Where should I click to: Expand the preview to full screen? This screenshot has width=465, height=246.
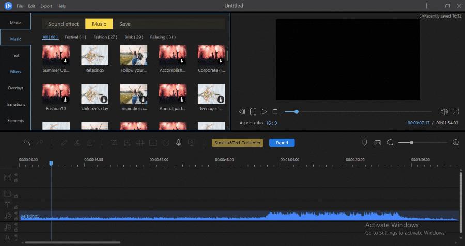point(456,111)
